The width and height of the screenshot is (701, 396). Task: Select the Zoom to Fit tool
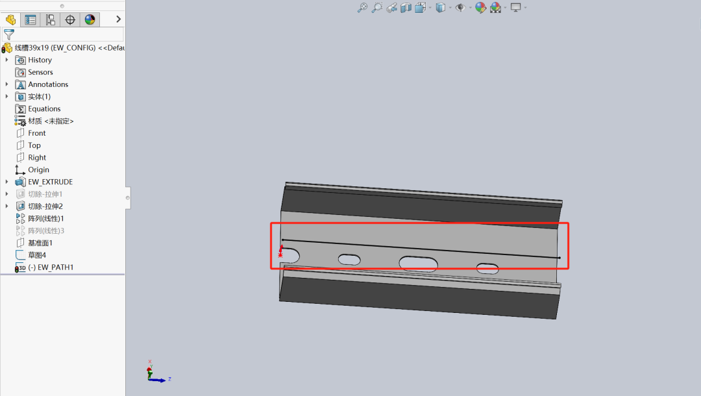pos(362,7)
